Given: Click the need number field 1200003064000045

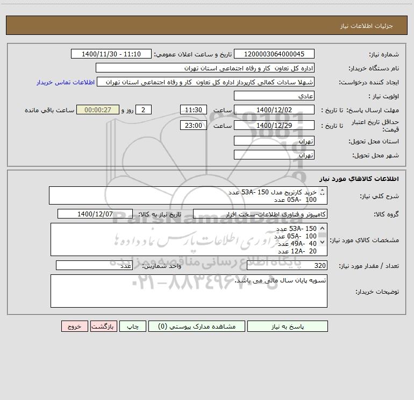Looking at the screenshot, I should [274, 54].
